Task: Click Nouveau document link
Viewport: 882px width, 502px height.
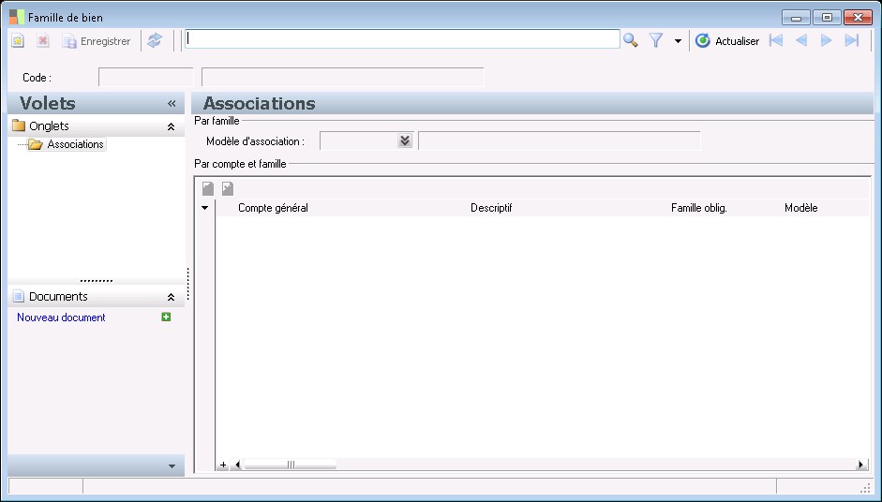Action: click(61, 317)
